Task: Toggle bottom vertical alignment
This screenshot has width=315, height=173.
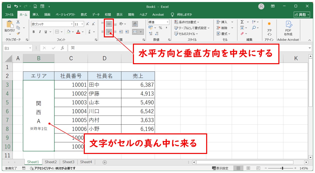Action: [x=115, y=24]
